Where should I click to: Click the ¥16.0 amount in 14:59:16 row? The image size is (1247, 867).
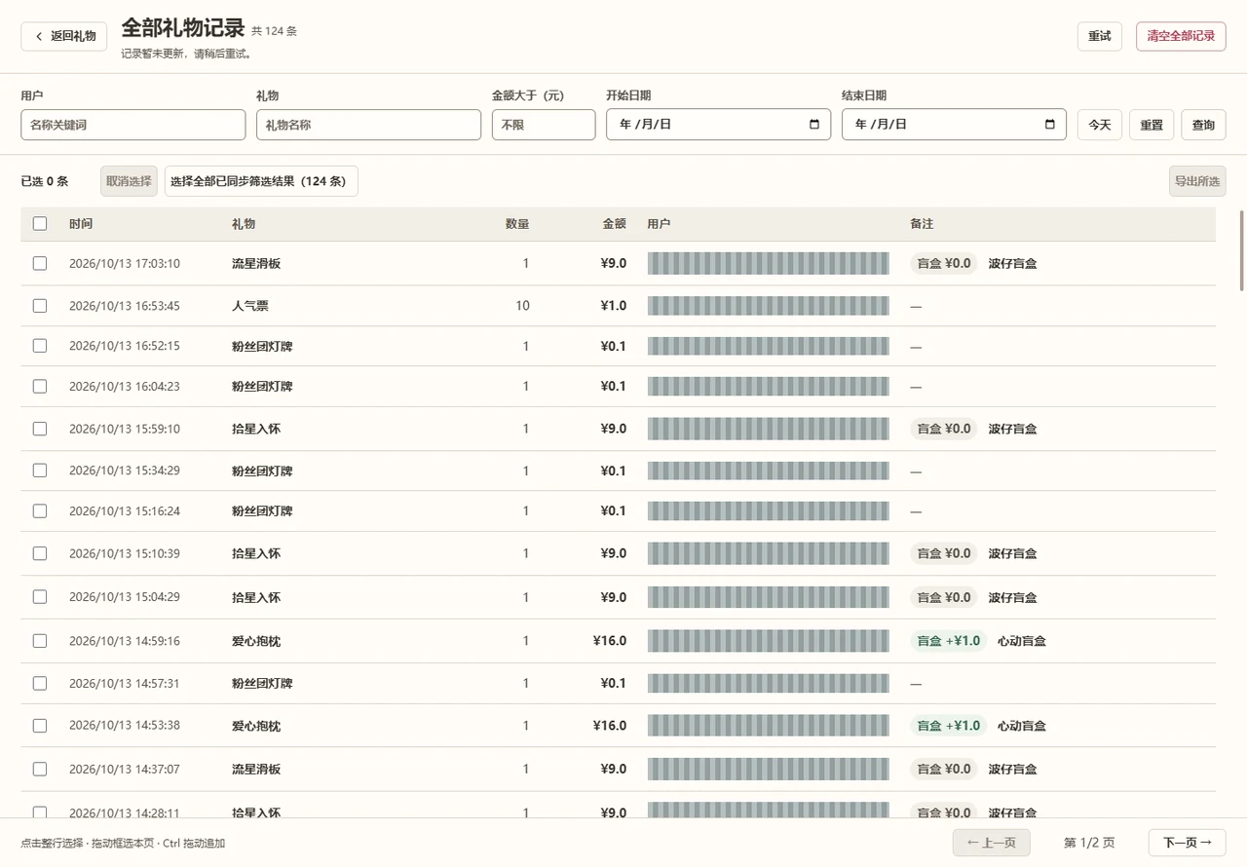click(610, 641)
